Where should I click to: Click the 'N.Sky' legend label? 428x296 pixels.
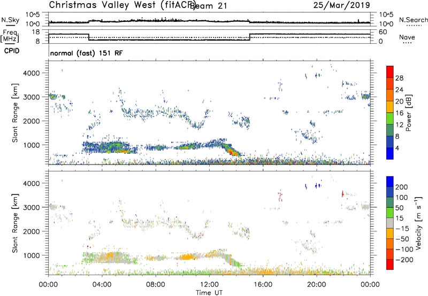click(10, 20)
